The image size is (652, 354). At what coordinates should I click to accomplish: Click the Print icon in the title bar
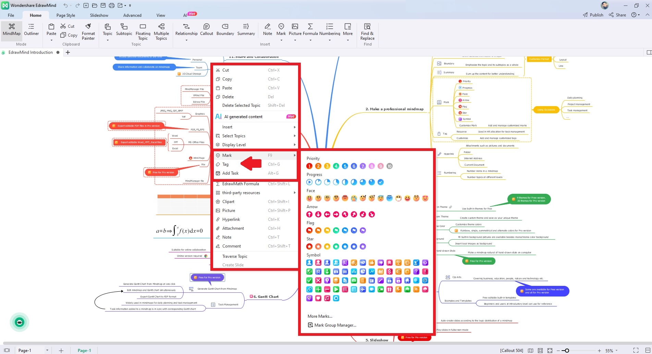(x=111, y=5)
